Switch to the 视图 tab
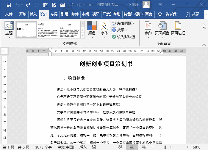 tap(96, 14)
